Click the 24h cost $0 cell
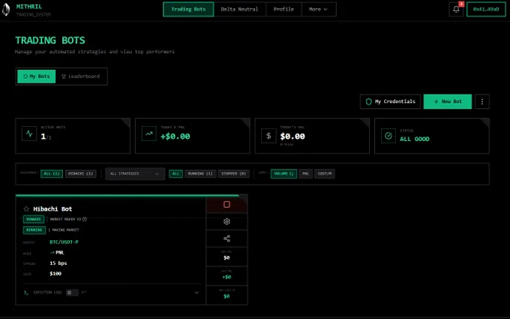Screen dimensions: 510x319 pyautogui.click(x=226, y=294)
